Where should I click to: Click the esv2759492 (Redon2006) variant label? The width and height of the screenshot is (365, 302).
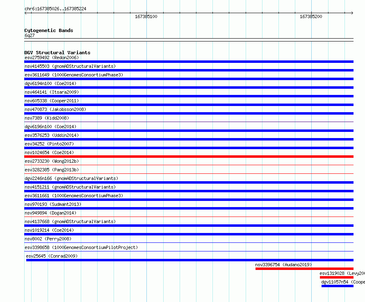(52, 58)
